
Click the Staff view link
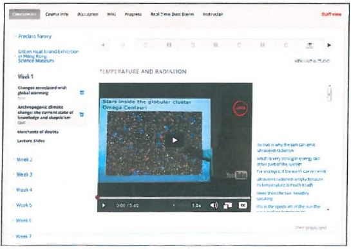(331, 14)
